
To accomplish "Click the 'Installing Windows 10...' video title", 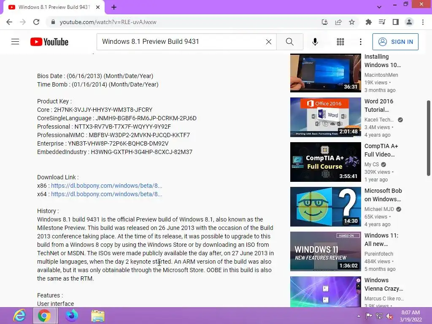I will tap(382, 61).
